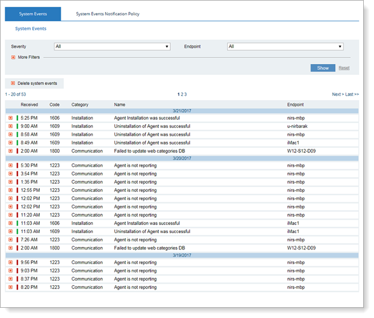Open the Severity dropdown

(112, 46)
